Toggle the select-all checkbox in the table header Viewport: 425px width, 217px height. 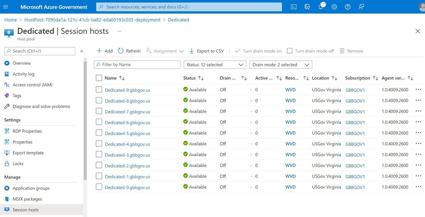(x=99, y=78)
